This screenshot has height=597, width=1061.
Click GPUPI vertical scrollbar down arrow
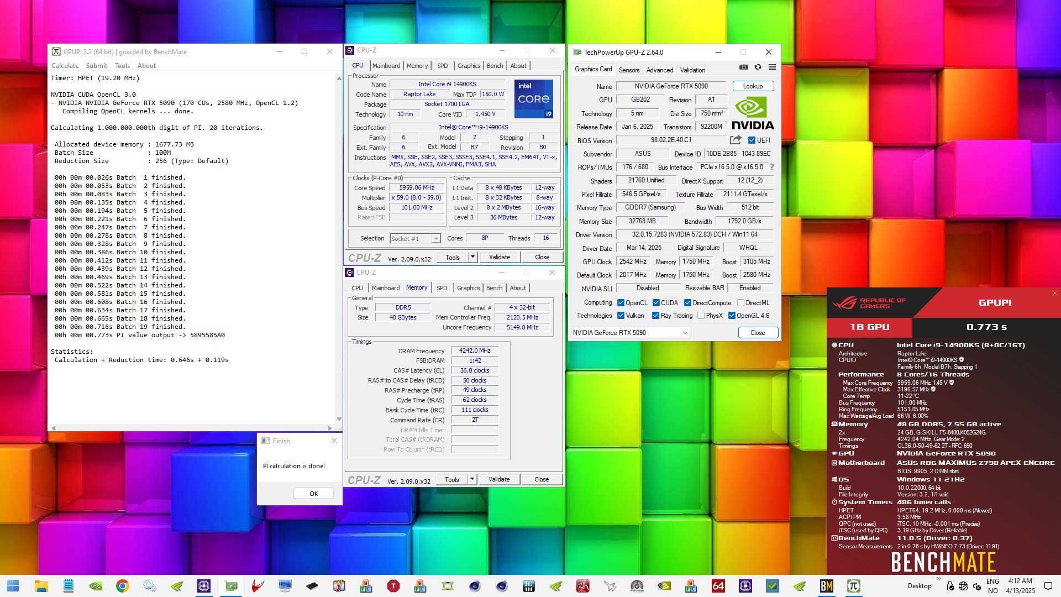pos(339,420)
